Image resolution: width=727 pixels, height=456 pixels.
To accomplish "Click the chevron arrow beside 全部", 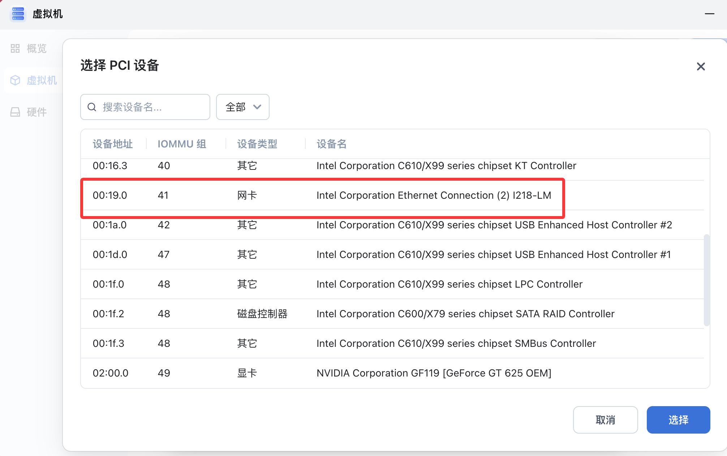I will (x=257, y=107).
